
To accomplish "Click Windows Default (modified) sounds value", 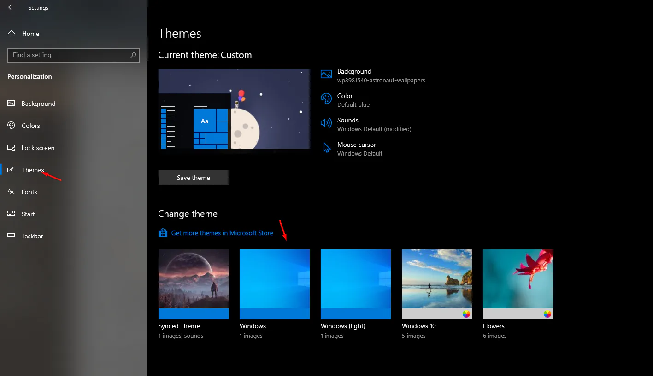I will 374,129.
